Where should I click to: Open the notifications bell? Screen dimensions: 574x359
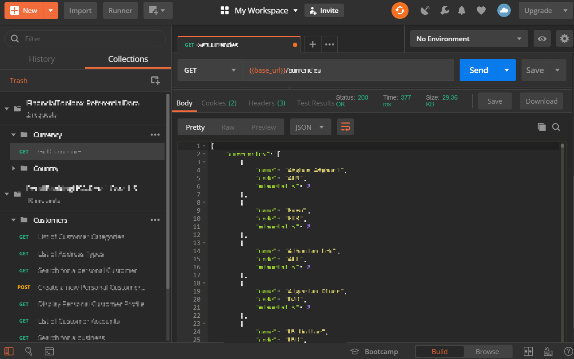pos(462,10)
